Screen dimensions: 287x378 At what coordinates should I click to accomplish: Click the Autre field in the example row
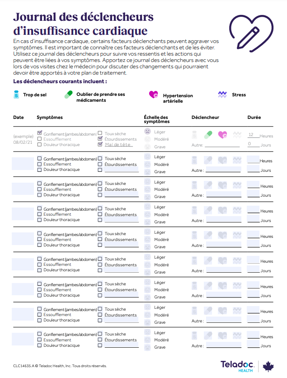(222, 145)
